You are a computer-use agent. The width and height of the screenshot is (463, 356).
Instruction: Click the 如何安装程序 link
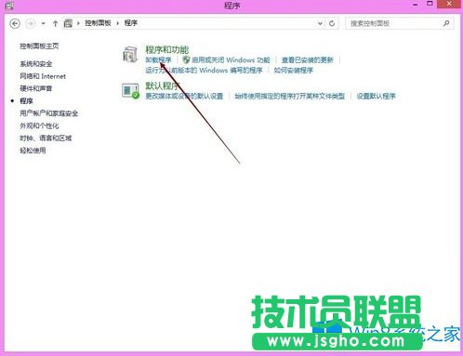click(294, 71)
